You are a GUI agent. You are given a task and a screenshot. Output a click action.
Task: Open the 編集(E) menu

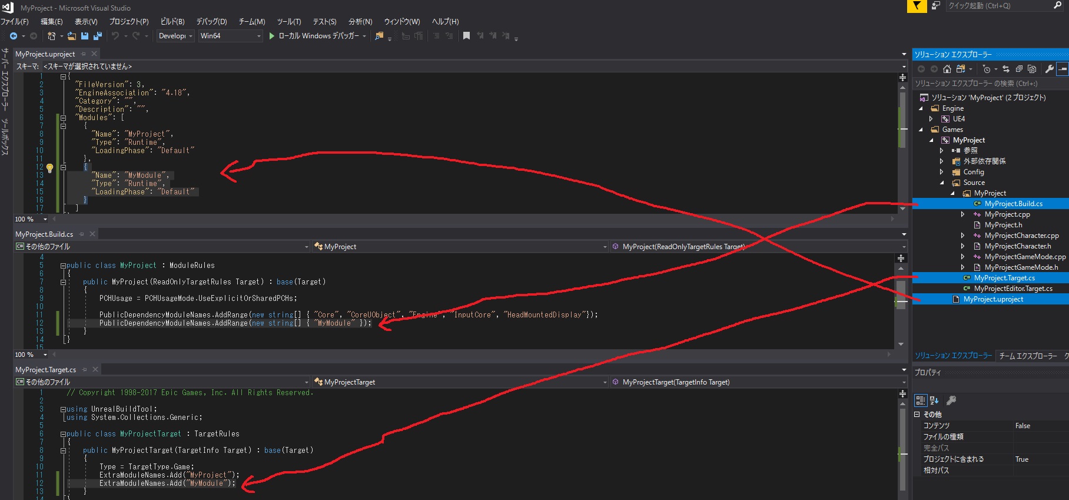click(x=51, y=21)
